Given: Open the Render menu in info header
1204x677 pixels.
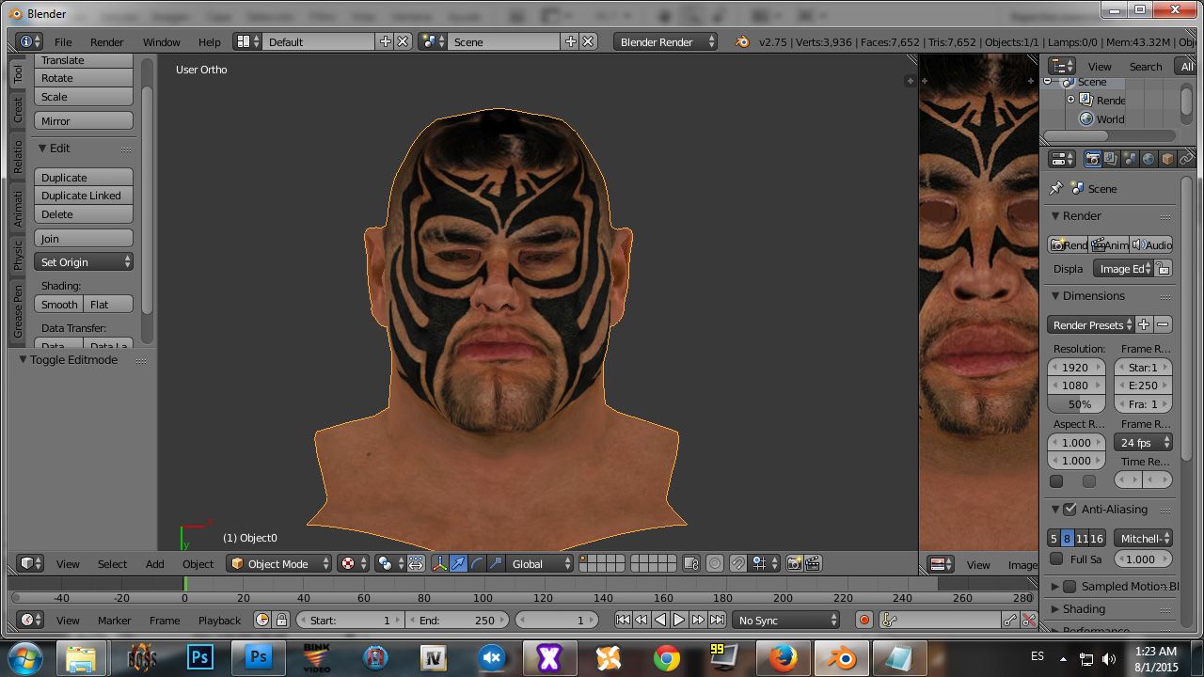Looking at the screenshot, I should coord(107,42).
